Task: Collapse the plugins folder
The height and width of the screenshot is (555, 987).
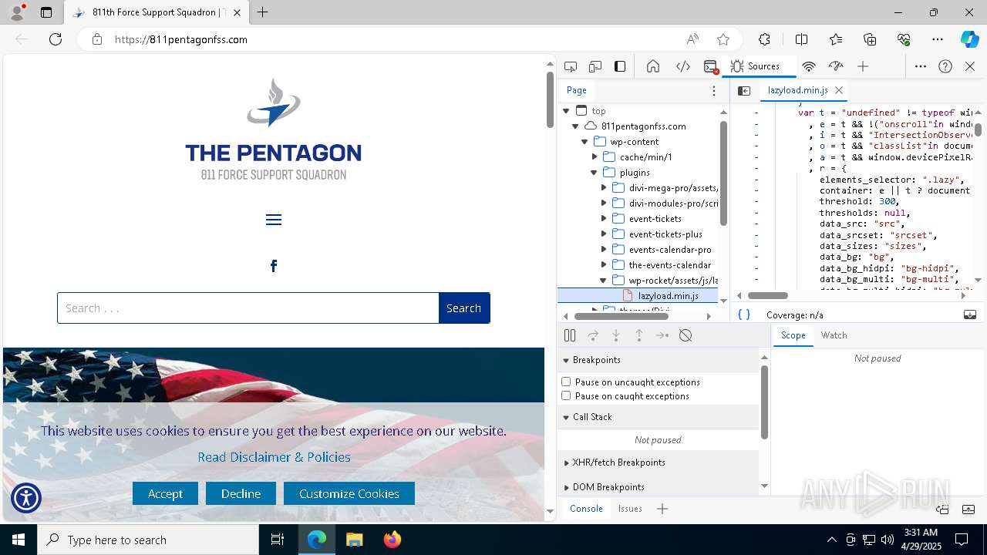Action: pyautogui.click(x=595, y=173)
